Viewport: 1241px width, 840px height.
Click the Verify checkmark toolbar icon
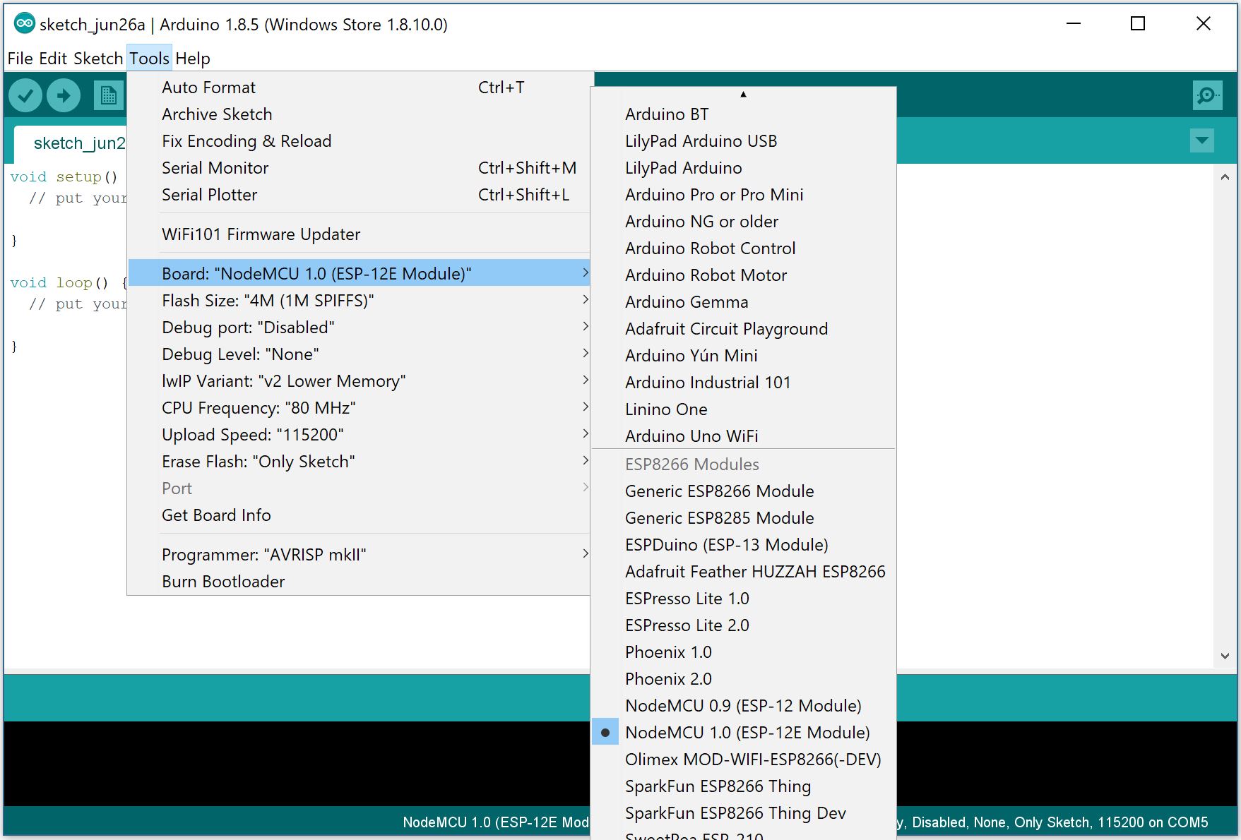coord(25,95)
